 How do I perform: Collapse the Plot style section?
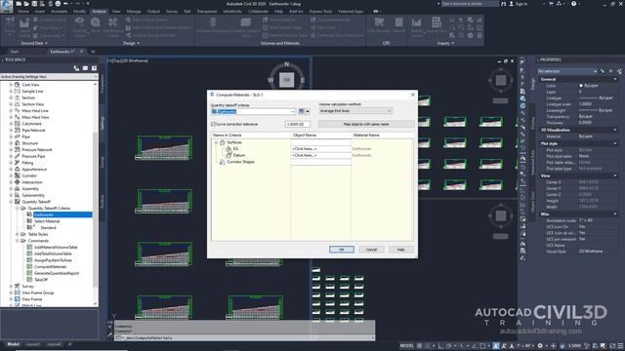[616, 143]
